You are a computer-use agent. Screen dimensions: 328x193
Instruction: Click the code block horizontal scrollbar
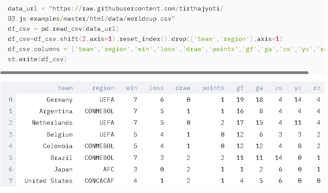(154, 72)
